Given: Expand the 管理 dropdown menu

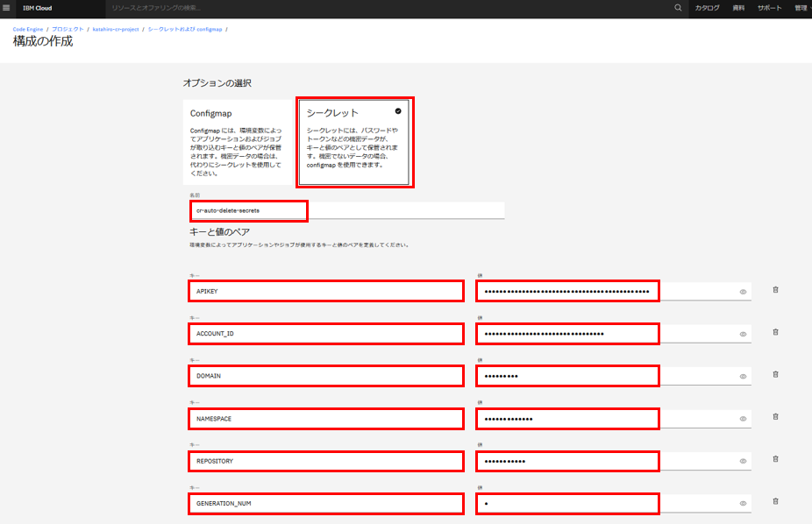Looking at the screenshot, I should tap(801, 8).
